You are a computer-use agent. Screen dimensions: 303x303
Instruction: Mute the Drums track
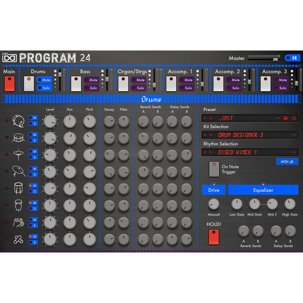pyautogui.click(x=44, y=80)
